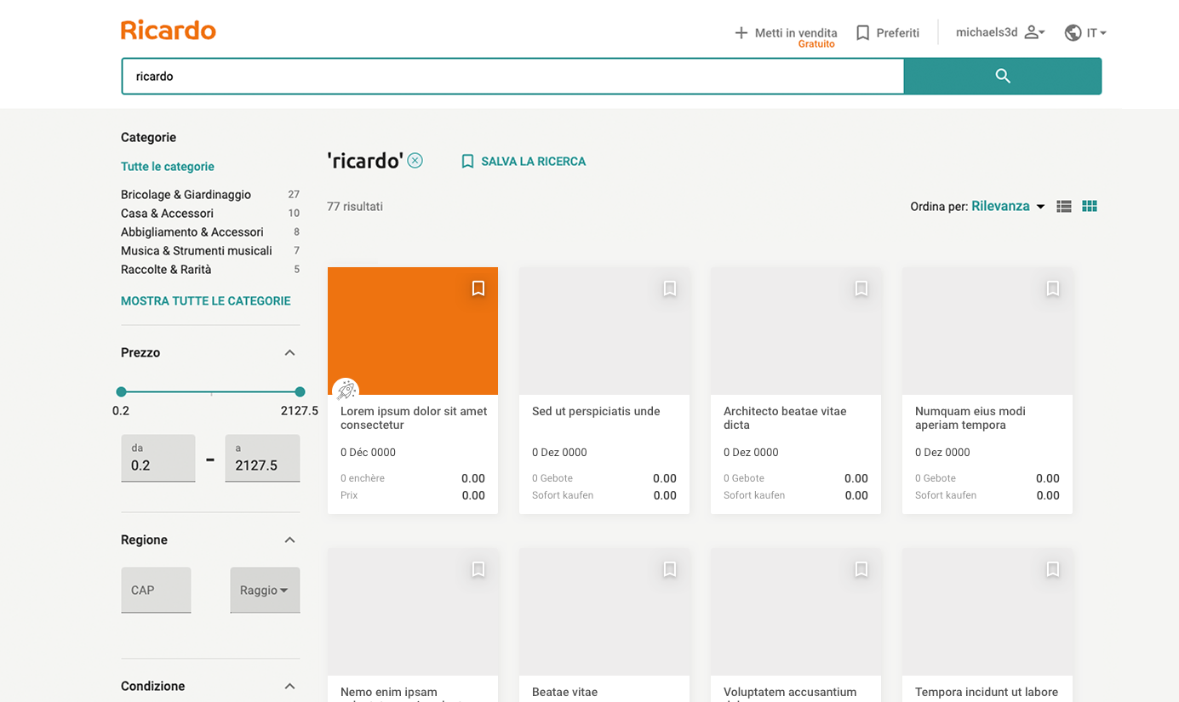Bookmark the Tempora incidunt ut labore item

coord(1053,569)
